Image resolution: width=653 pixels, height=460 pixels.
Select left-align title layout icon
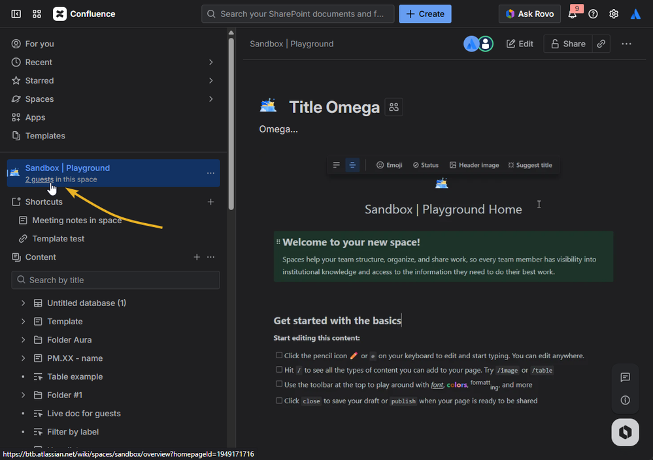336,165
